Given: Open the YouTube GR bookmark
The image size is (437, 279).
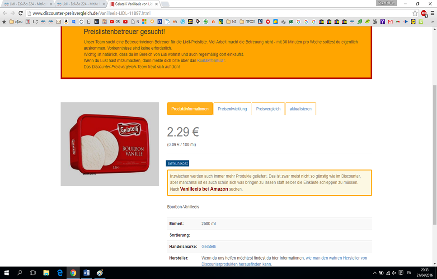Looking at the screenshot, I should [x=115, y=22].
